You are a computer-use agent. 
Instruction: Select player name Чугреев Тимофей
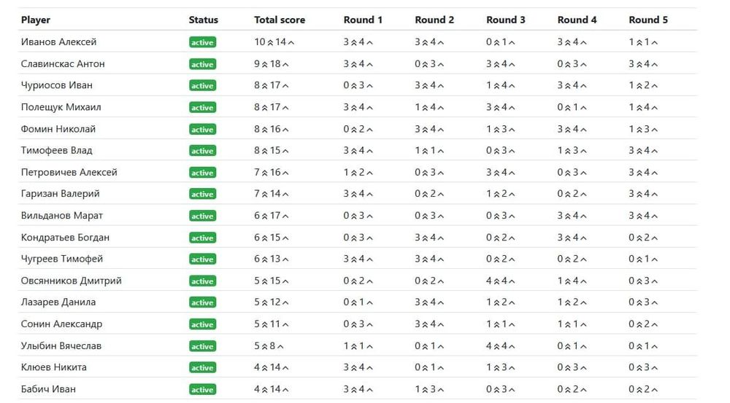pyautogui.click(x=62, y=259)
